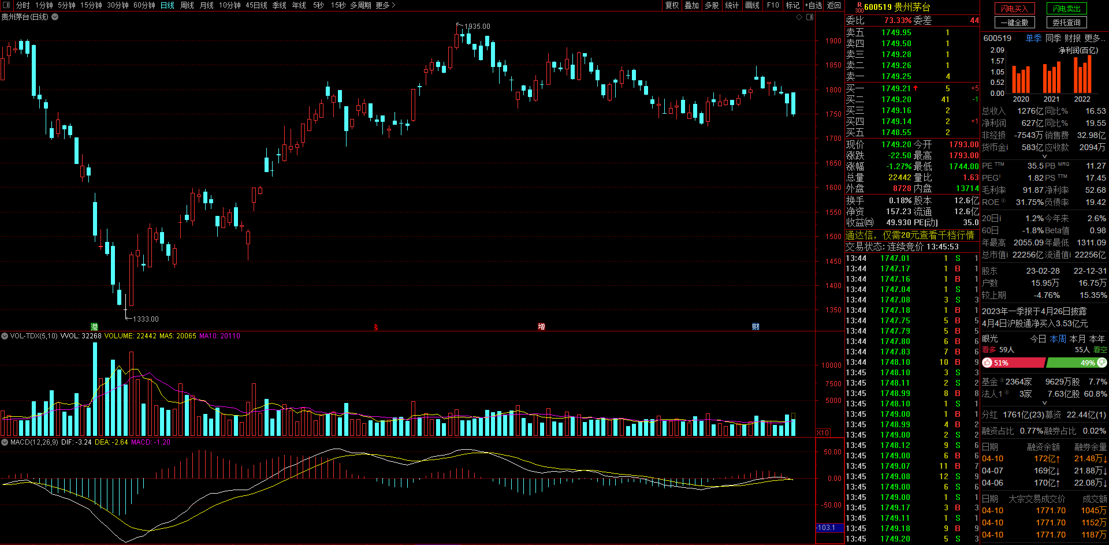The width and height of the screenshot is (1109, 545).
Task: Select the 单季 financial tab
Action: coord(1033,38)
